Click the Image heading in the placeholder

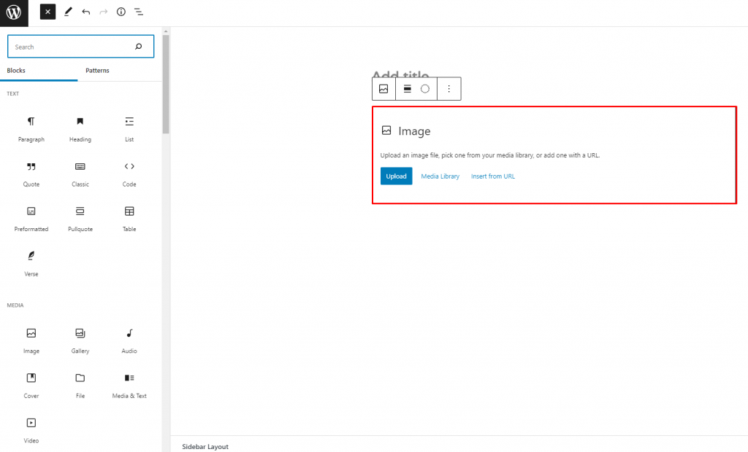tap(414, 131)
